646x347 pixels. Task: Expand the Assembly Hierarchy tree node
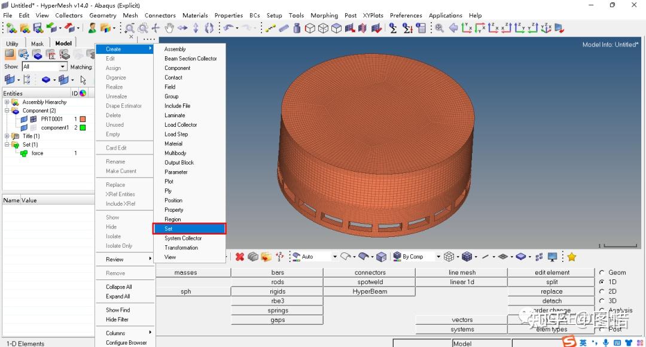[x=7, y=102]
